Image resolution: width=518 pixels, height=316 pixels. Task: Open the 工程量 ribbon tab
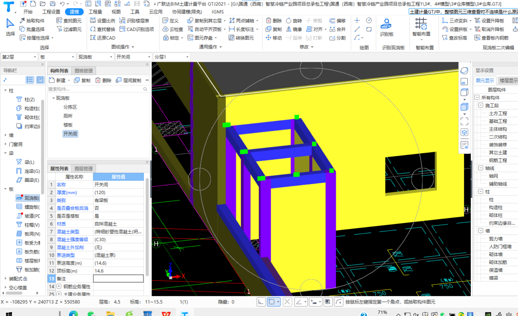[95, 12]
